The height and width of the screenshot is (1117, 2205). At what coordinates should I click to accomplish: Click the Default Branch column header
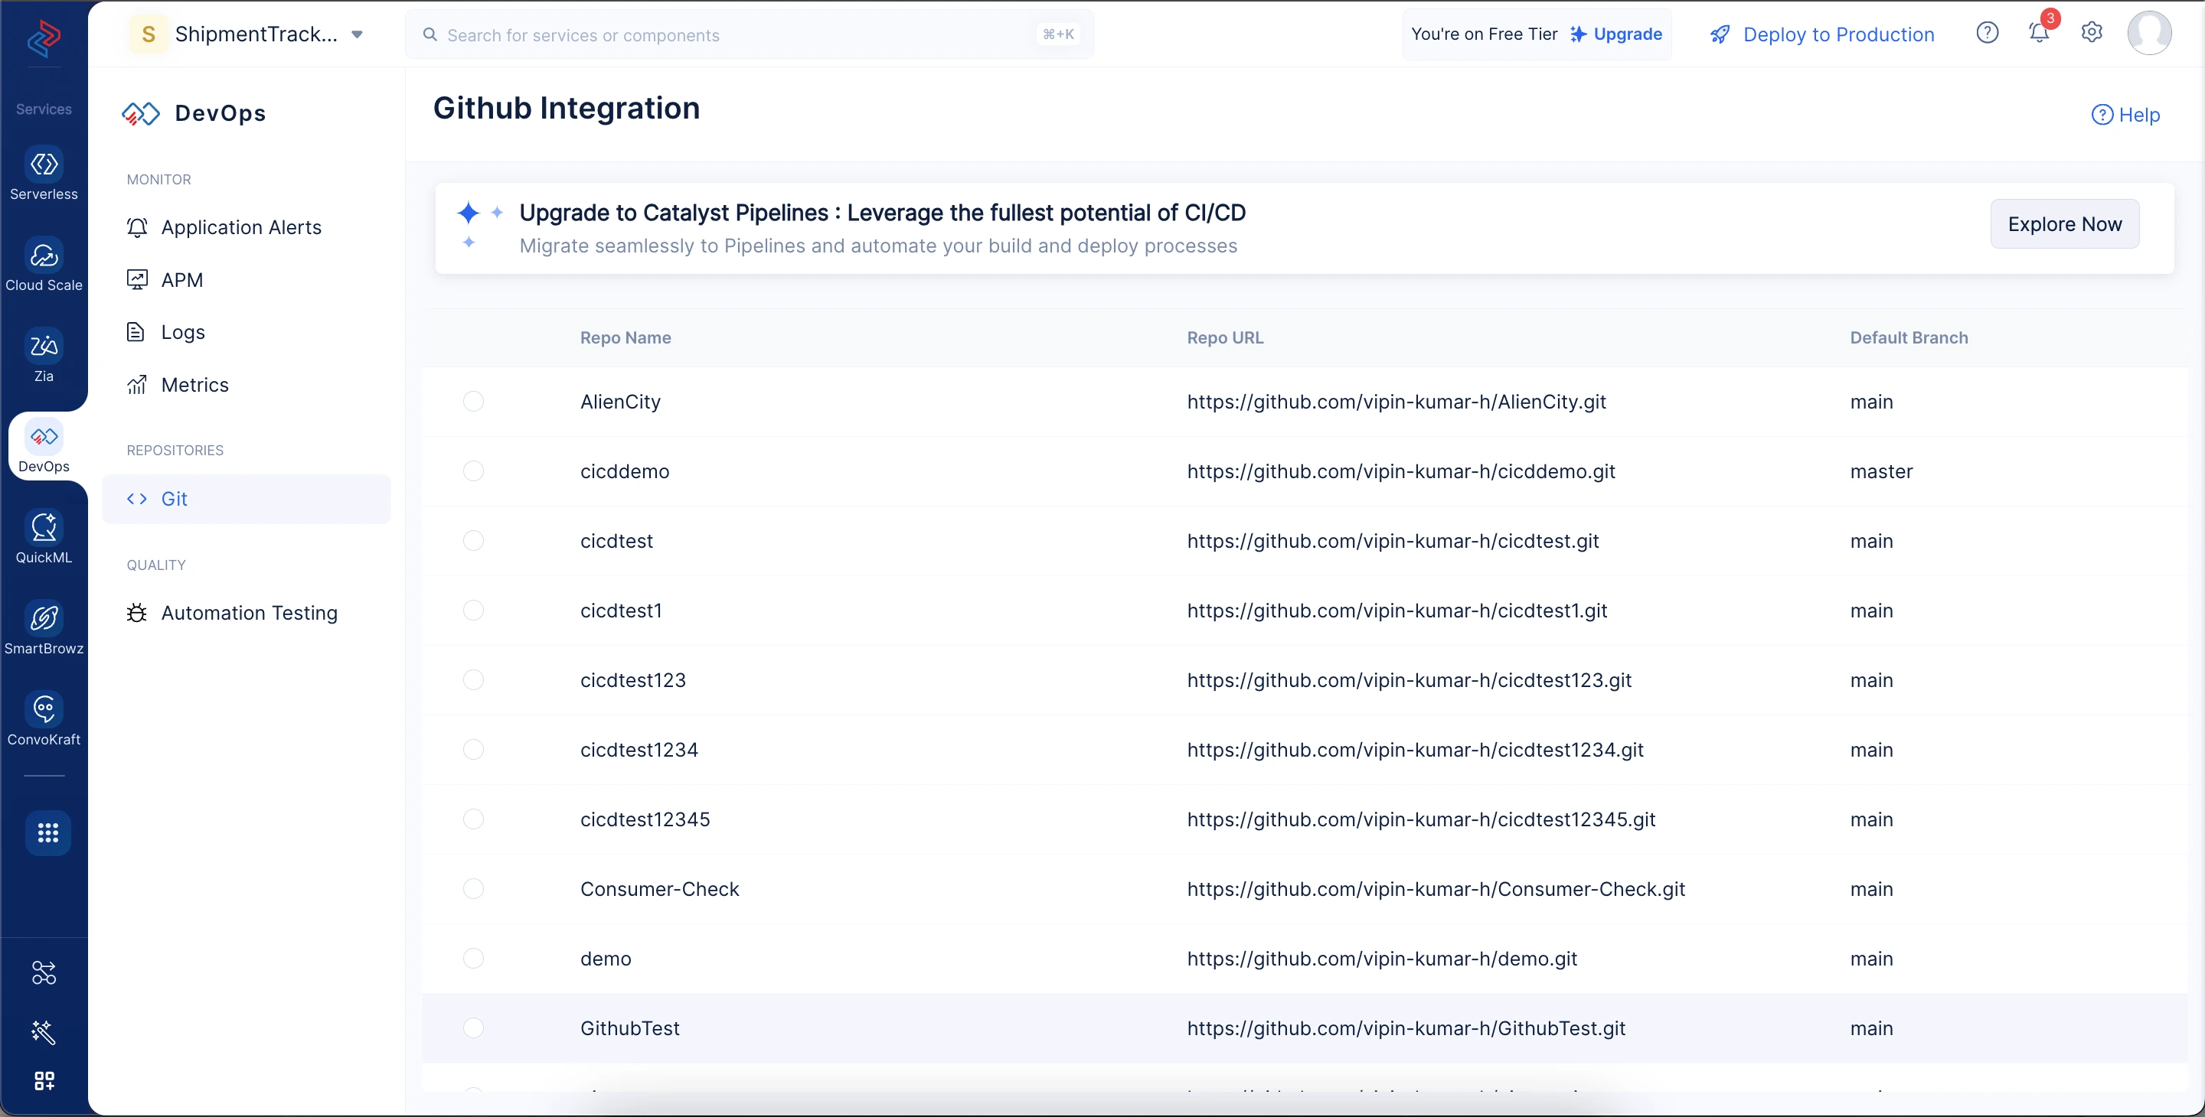pyautogui.click(x=1909, y=338)
